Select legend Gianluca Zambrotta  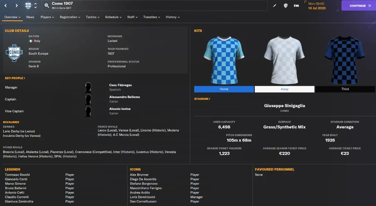19,202
